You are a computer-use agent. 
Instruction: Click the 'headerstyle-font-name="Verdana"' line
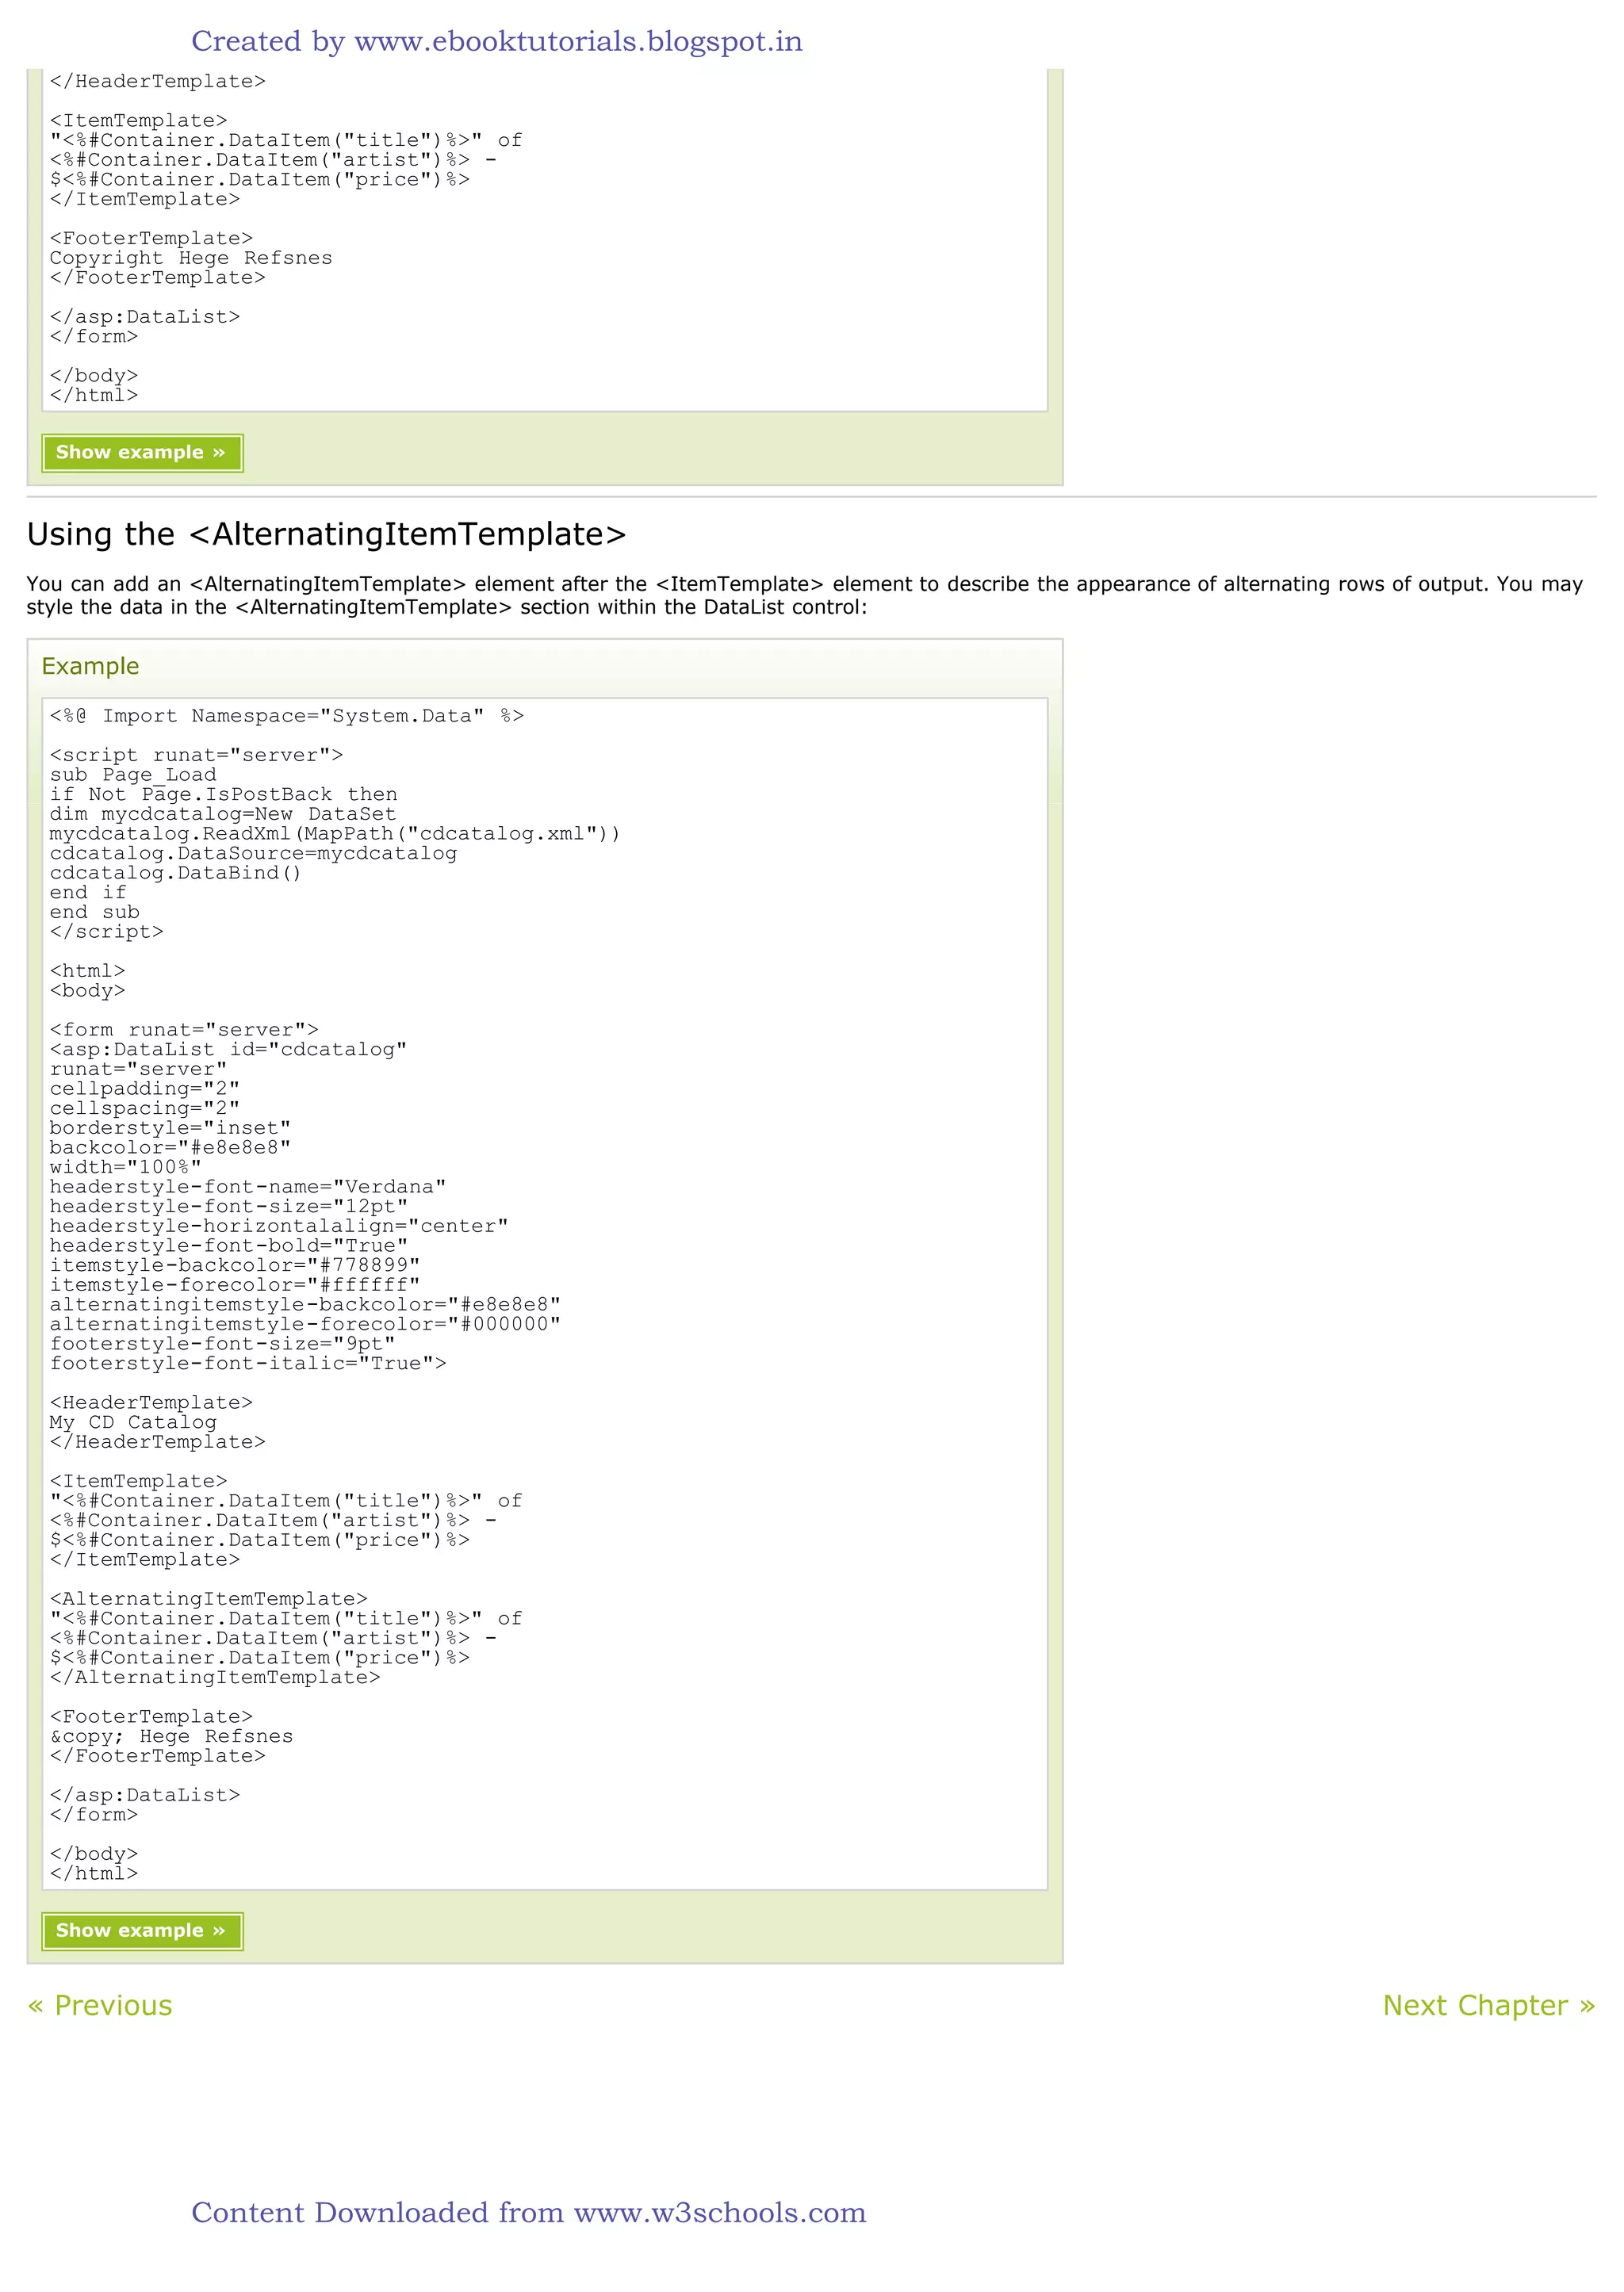[x=248, y=1187]
